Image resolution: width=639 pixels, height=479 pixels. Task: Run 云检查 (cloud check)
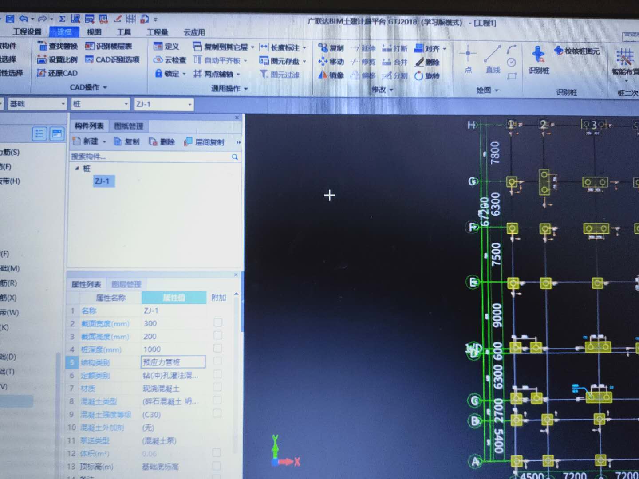point(170,59)
